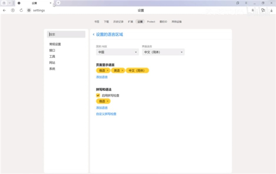Viewport: 276px width, 174px height.
Task: Click 添加语言 link under page display languages
Action: tap(102, 77)
